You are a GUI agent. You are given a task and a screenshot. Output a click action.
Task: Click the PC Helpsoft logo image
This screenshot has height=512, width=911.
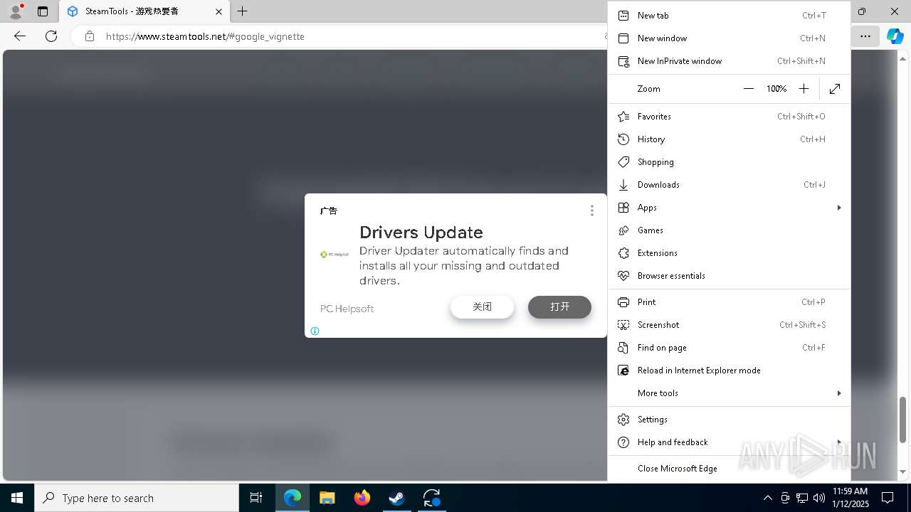tap(334, 255)
